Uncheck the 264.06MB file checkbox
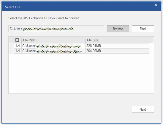 coord(18,51)
